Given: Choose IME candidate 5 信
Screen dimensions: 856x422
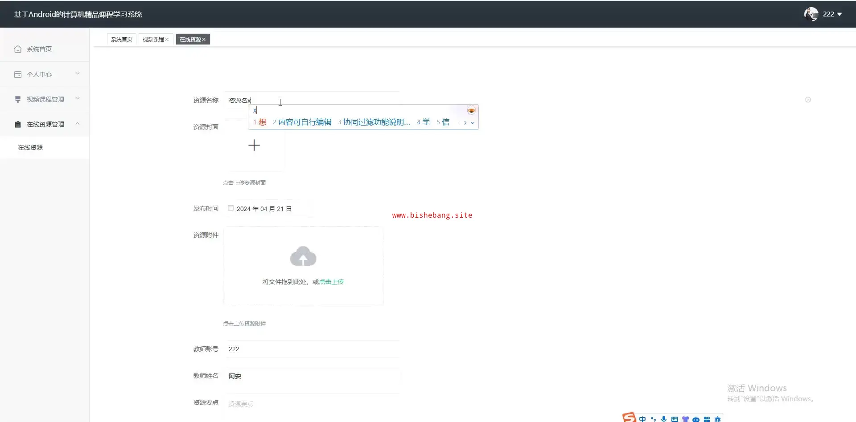Looking at the screenshot, I should (x=443, y=122).
